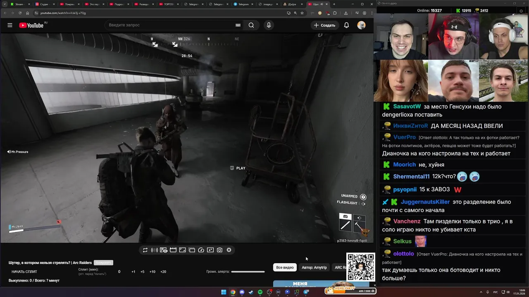The height and width of the screenshot is (297, 529).
Task: Open the tab search dropdown arrow
Action: 4,4
